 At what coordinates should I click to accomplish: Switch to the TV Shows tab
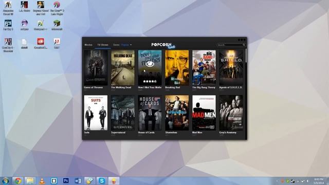(103, 45)
